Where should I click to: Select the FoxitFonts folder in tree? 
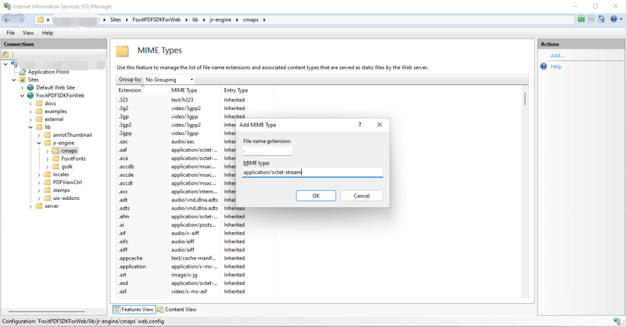coord(73,158)
